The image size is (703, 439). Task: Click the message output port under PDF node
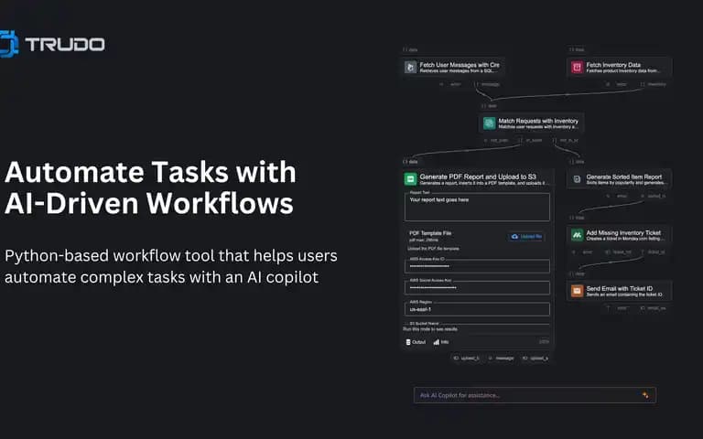coord(501,358)
